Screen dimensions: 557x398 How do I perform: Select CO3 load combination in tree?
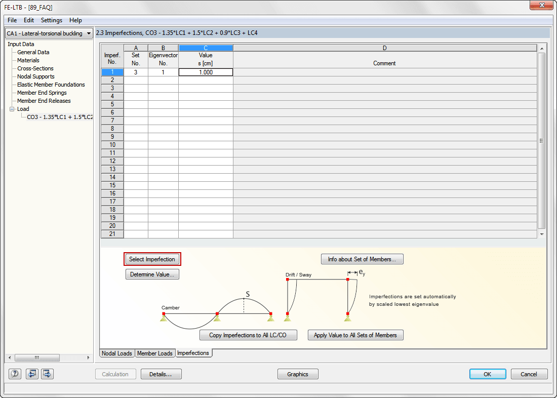pos(60,117)
